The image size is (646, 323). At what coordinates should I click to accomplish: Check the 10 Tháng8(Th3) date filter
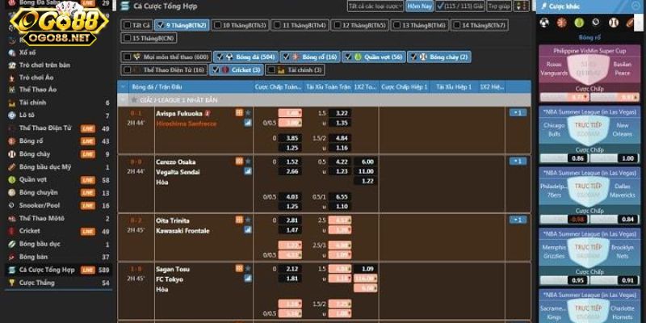(x=217, y=25)
